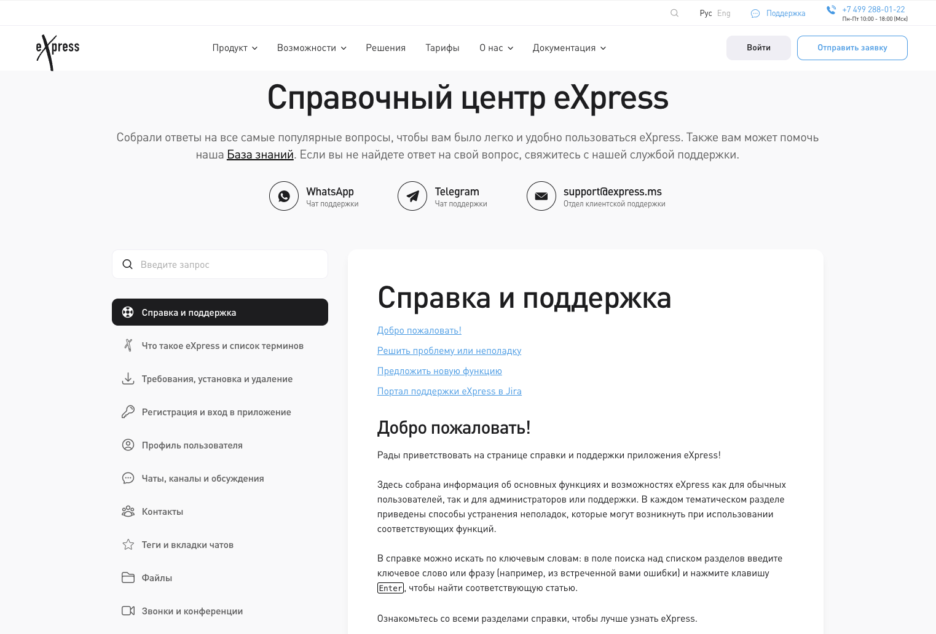The height and width of the screenshot is (634, 936).
Task: Click the eXpress logo
Action: click(58, 50)
